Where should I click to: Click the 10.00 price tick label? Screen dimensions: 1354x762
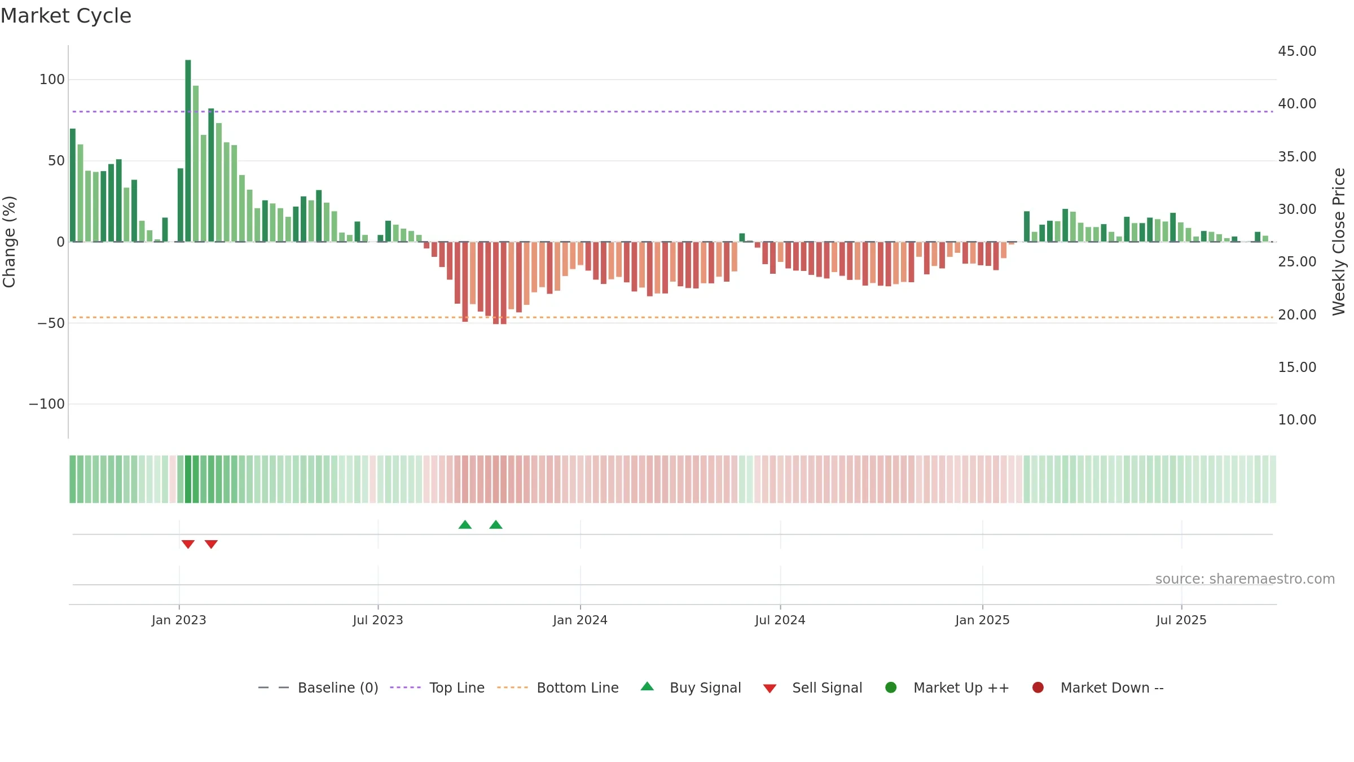(1297, 420)
